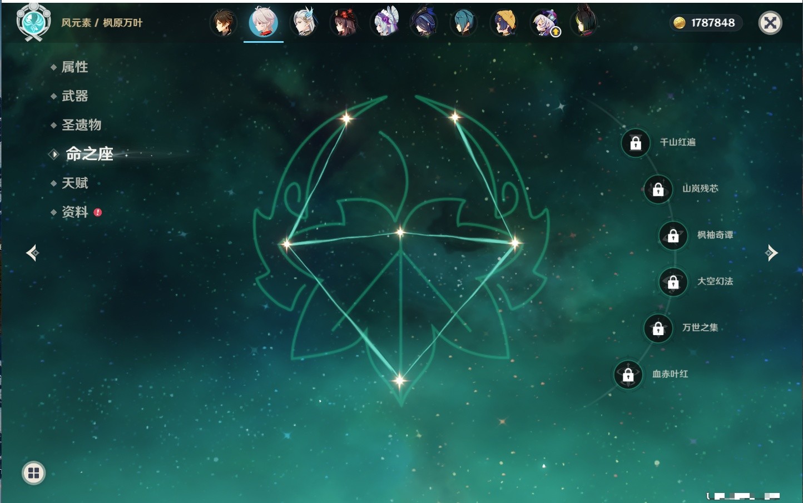Go to next character with right arrow
This screenshot has width=803, height=503.
(x=771, y=253)
